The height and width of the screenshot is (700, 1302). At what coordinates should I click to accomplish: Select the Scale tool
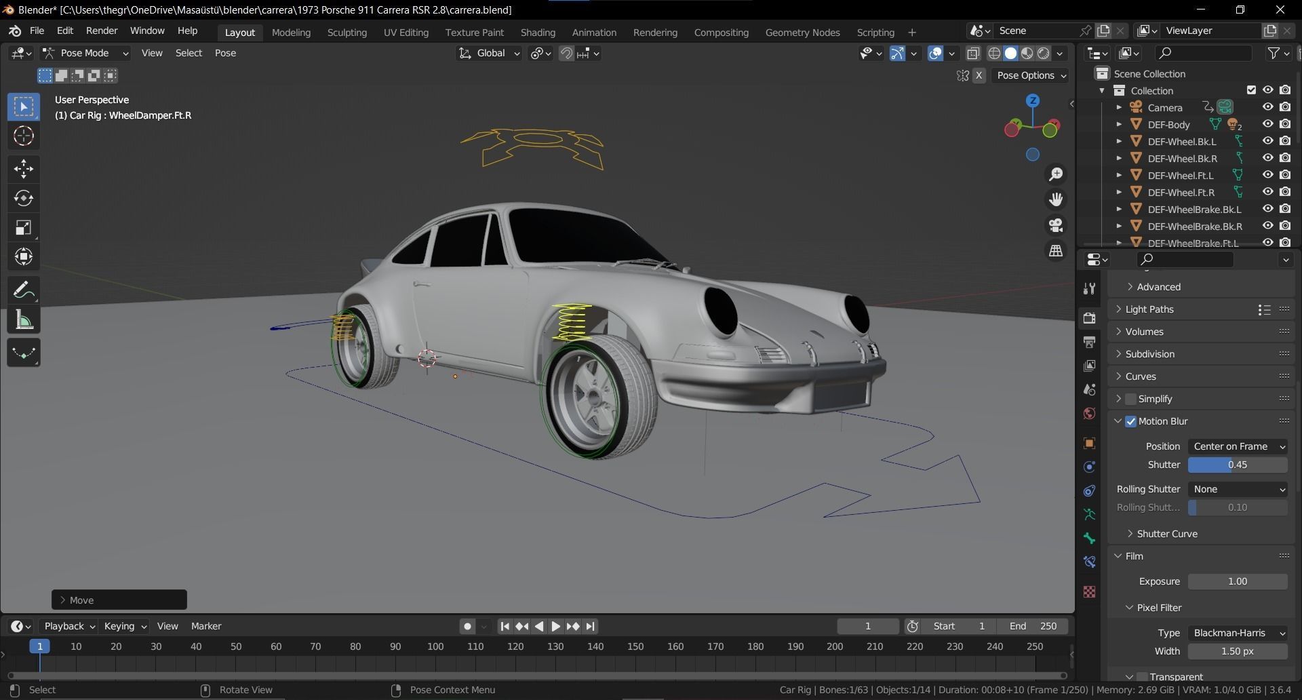[x=24, y=227]
